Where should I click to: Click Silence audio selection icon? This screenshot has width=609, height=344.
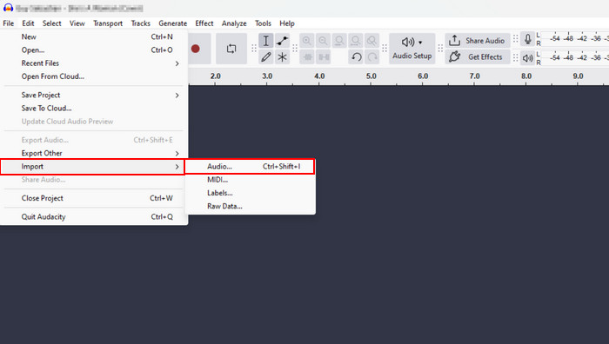point(323,57)
